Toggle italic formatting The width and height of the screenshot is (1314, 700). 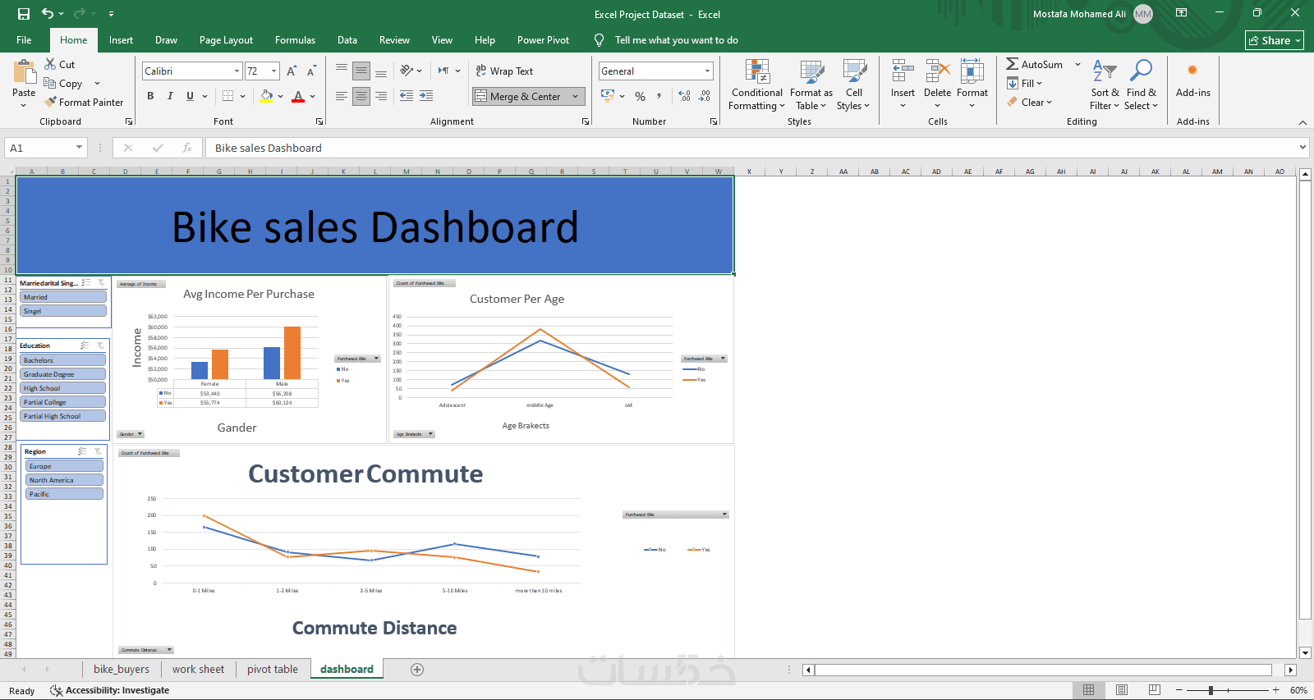pyautogui.click(x=170, y=96)
